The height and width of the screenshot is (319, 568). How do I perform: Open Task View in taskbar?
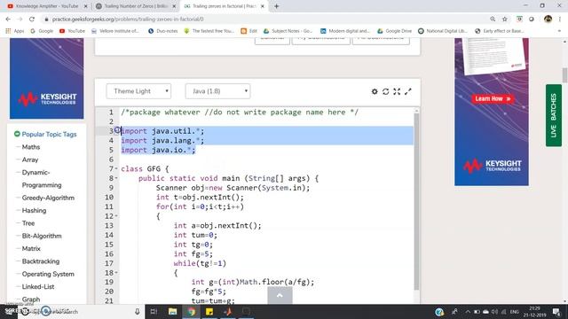154,311
